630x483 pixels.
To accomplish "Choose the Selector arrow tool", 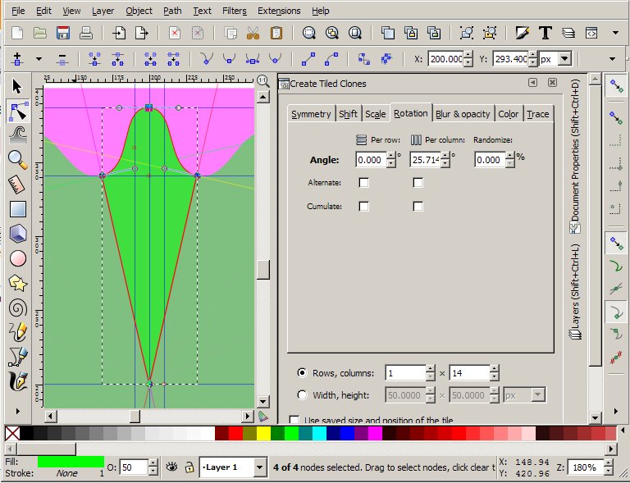I will (17, 87).
